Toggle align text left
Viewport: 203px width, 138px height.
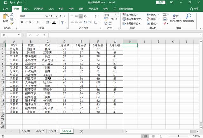(x=72, y=22)
